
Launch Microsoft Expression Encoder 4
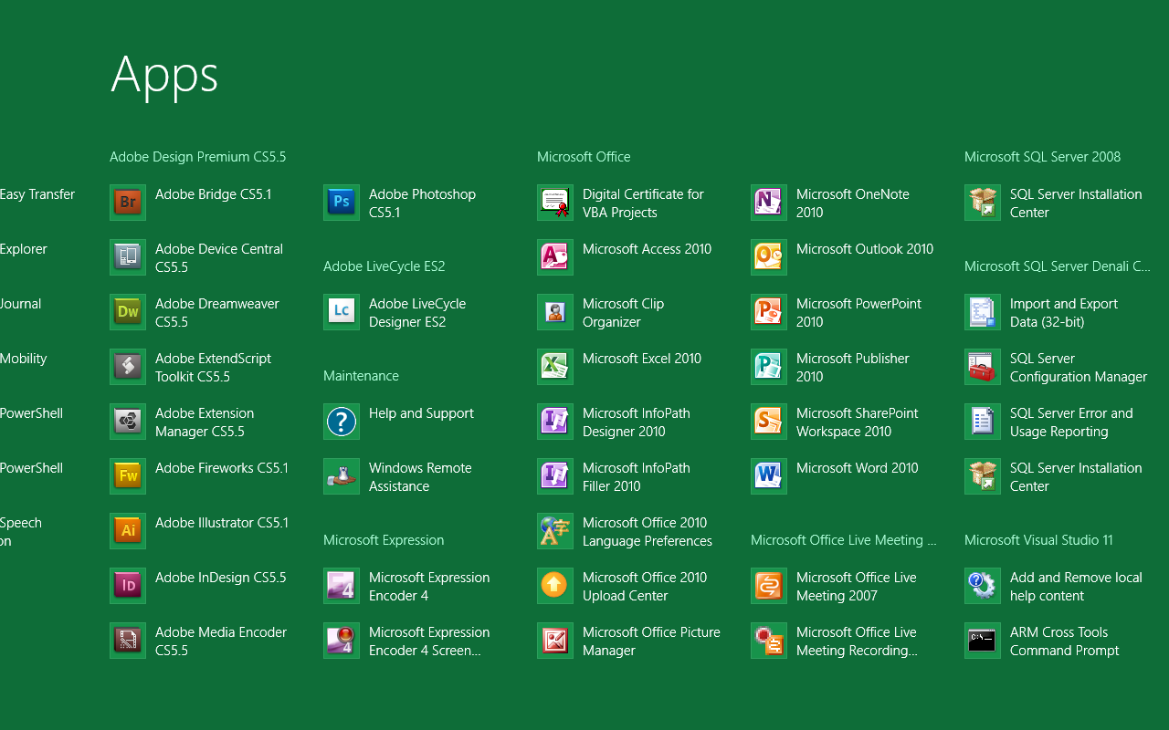(429, 586)
